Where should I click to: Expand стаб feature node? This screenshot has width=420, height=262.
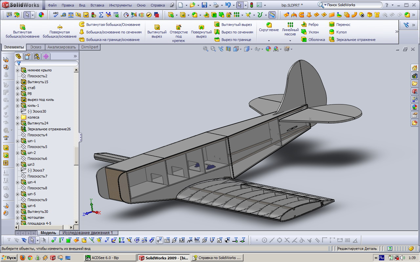tap(18, 88)
